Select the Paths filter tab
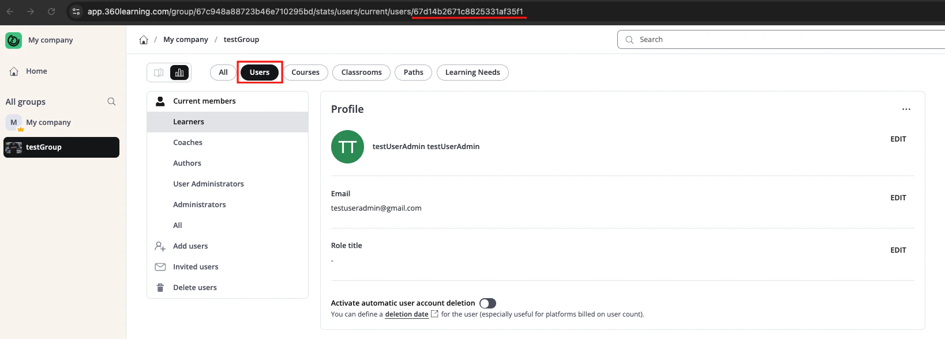 [413, 73]
